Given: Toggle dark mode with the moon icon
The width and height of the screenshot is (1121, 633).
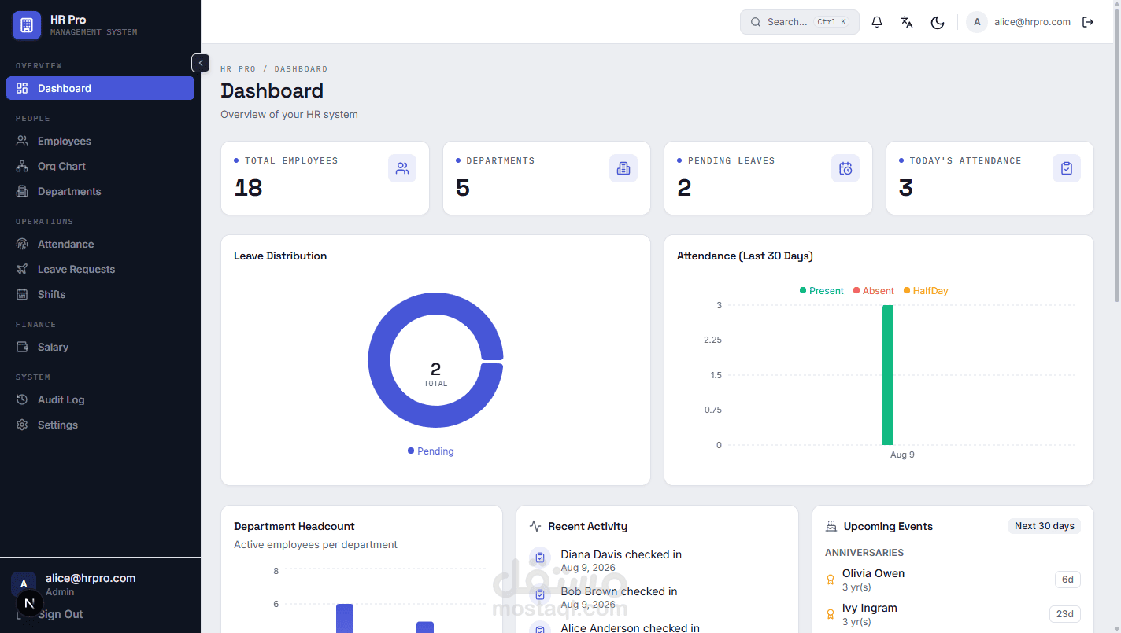Looking at the screenshot, I should pyautogui.click(x=938, y=22).
